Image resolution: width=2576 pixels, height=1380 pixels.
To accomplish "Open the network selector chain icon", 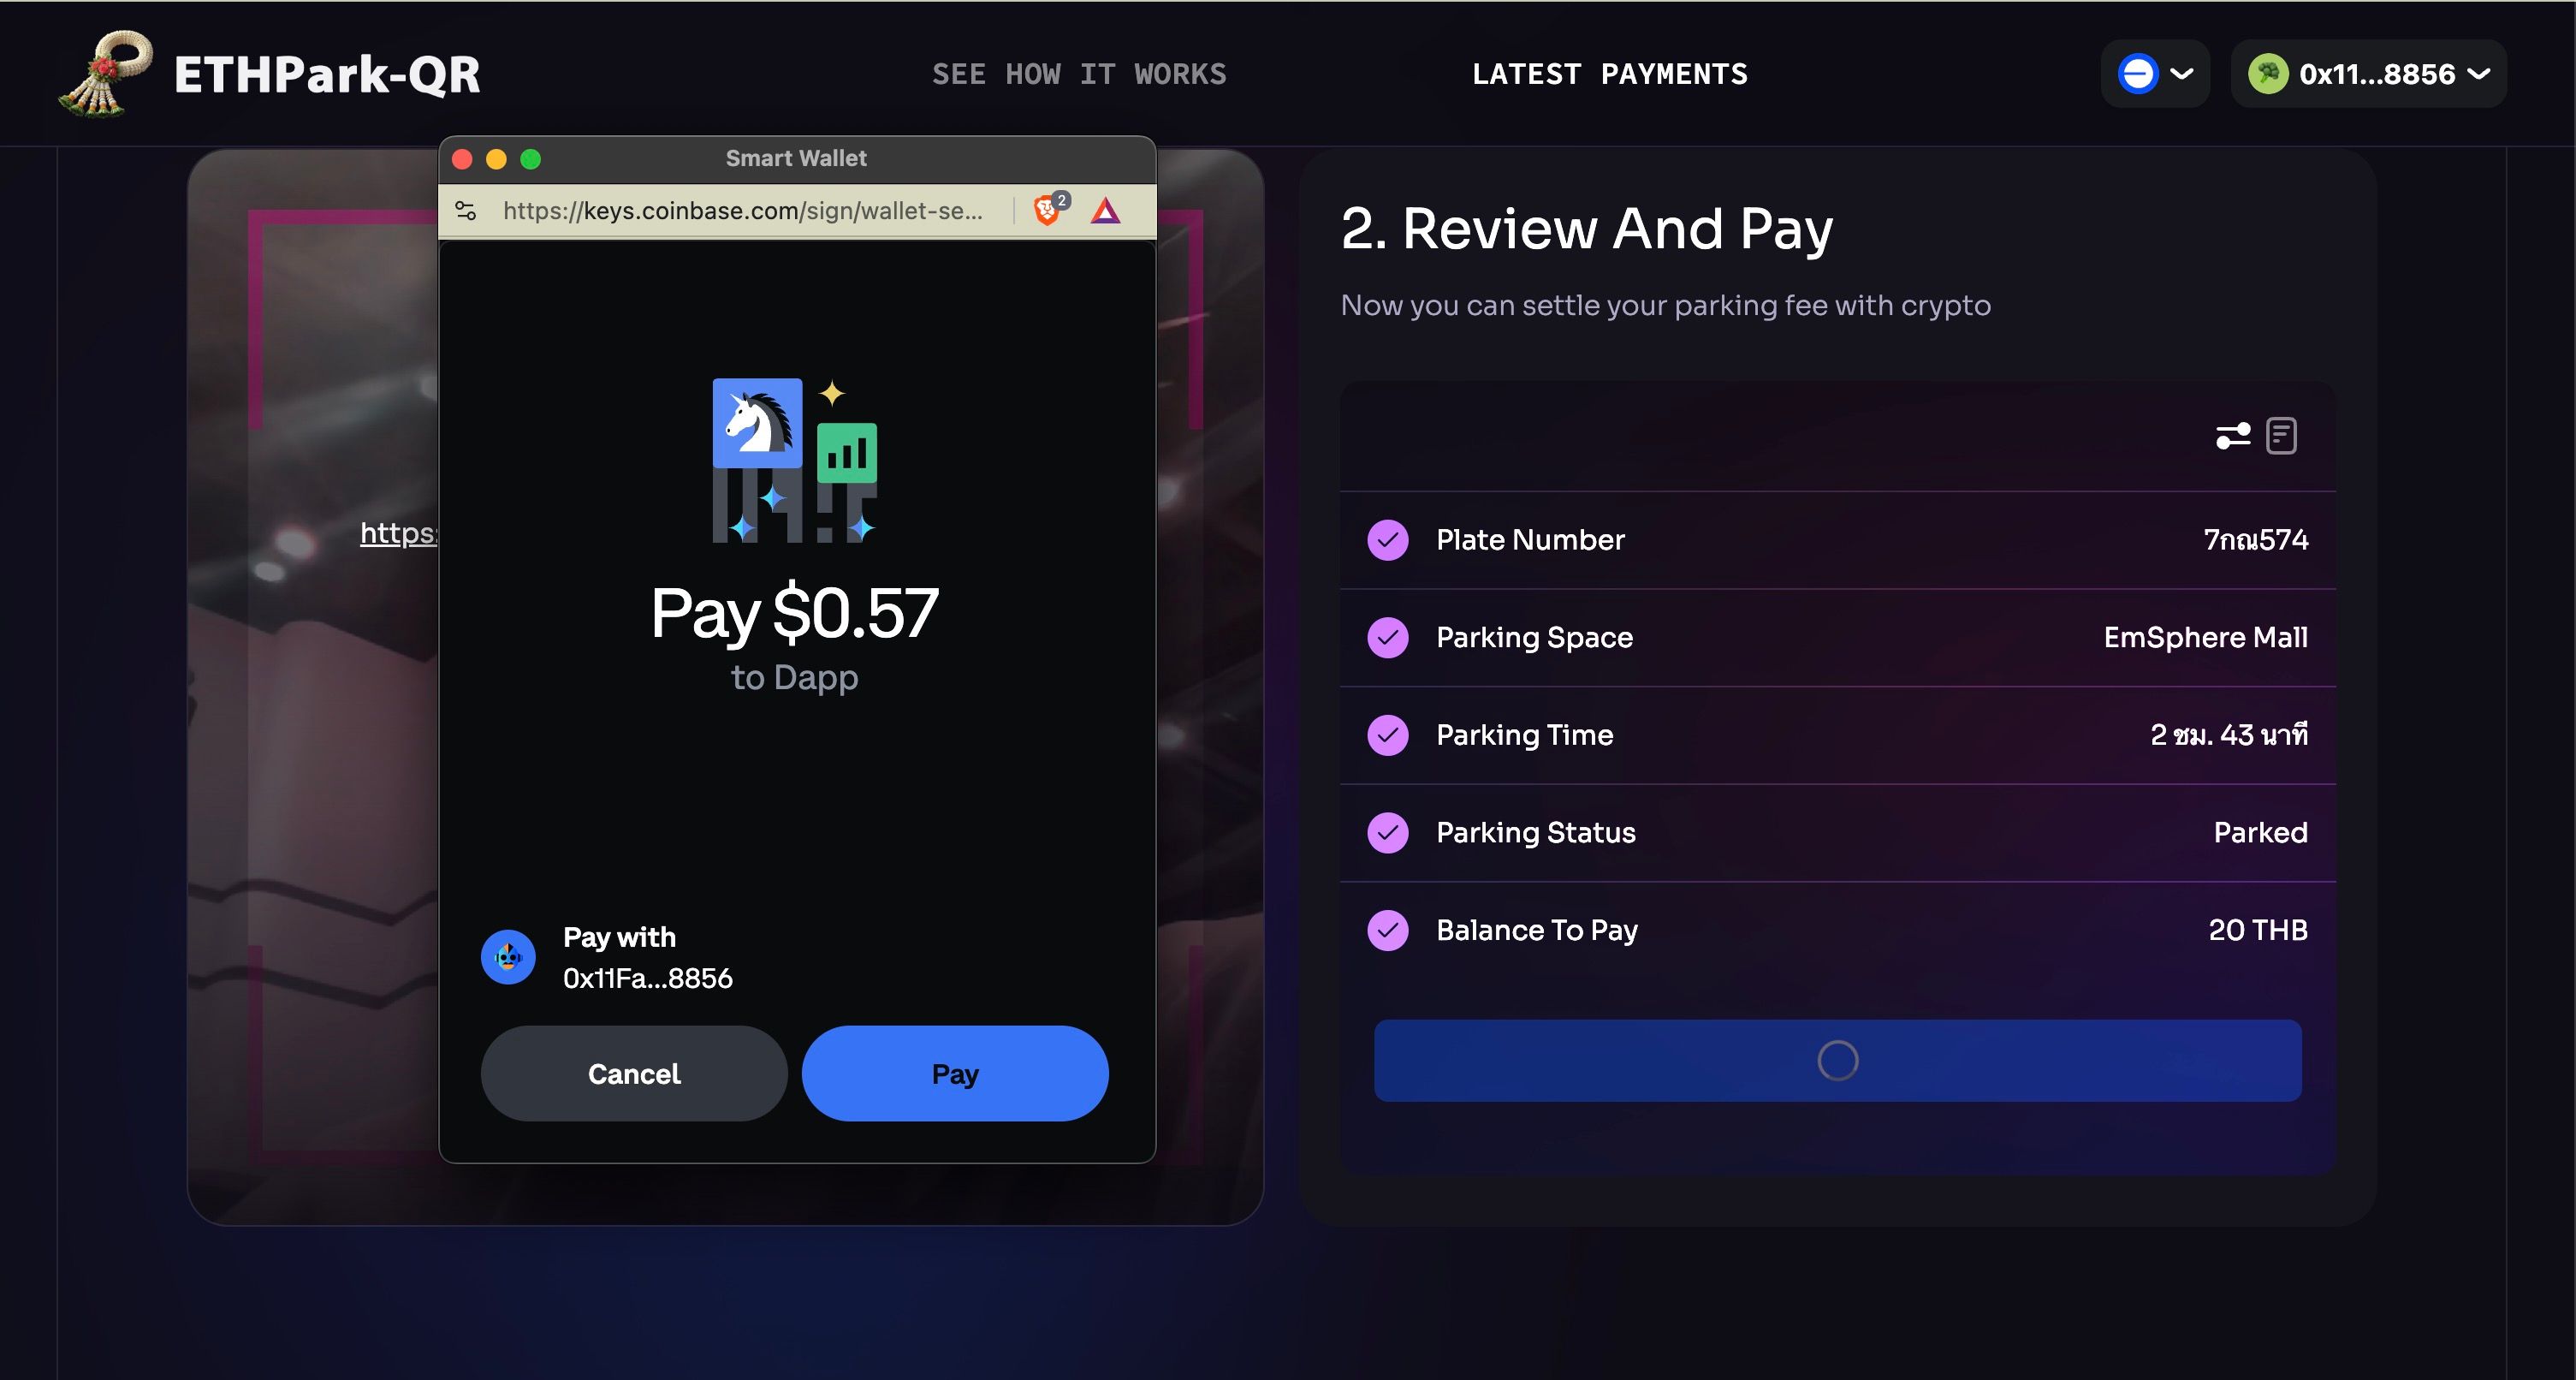I will tap(2138, 74).
